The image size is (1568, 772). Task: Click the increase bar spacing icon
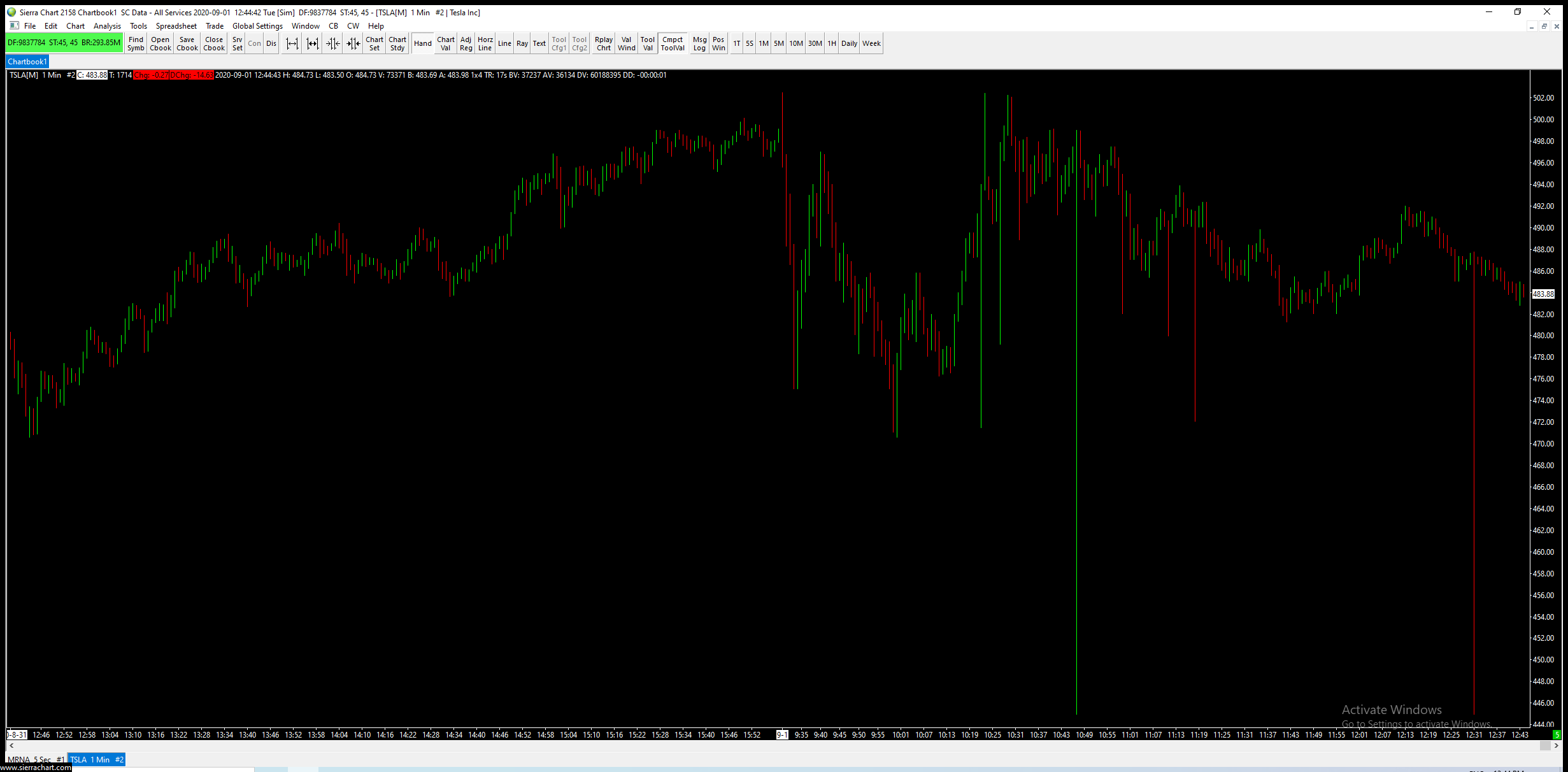292,43
